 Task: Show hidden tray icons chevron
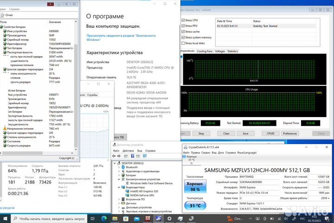(x=250, y=218)
